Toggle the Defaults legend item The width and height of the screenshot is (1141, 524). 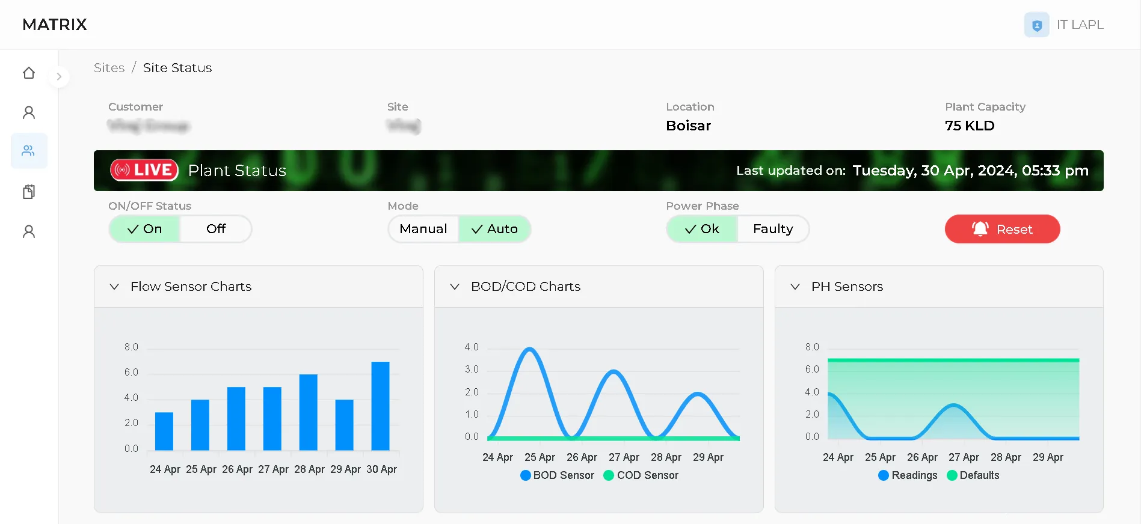coord(973,475)
